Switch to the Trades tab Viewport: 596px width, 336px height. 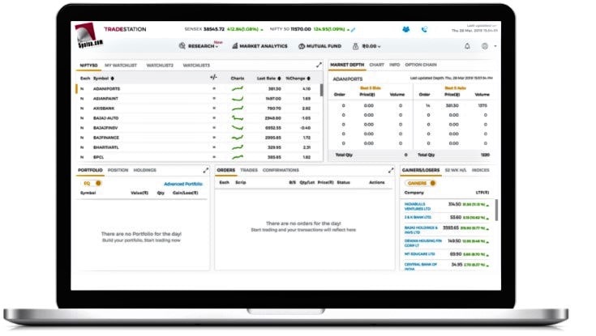click(249, 171)
